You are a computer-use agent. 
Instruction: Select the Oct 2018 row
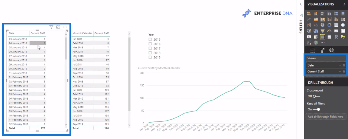pos(91,77)
